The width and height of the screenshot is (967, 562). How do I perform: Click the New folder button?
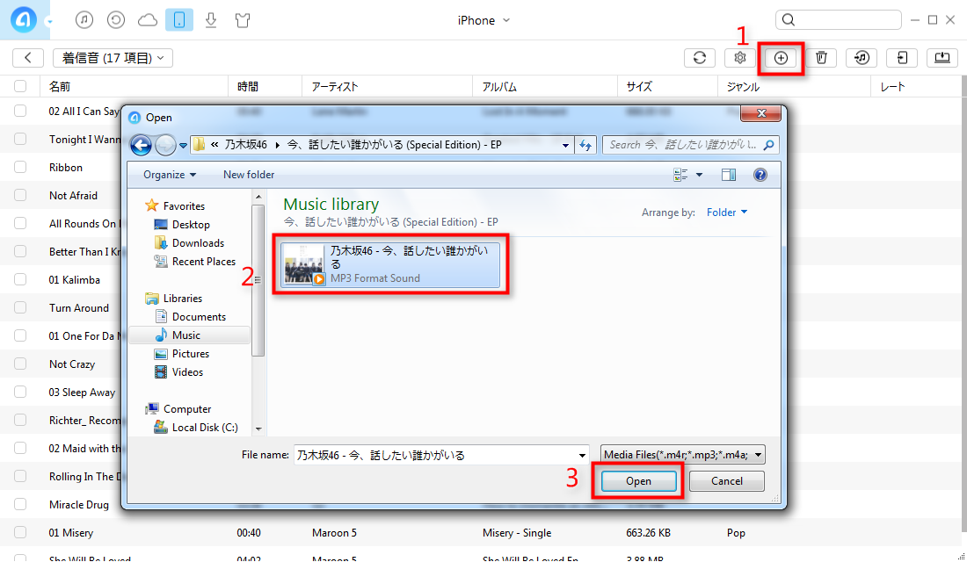point(249,175)
